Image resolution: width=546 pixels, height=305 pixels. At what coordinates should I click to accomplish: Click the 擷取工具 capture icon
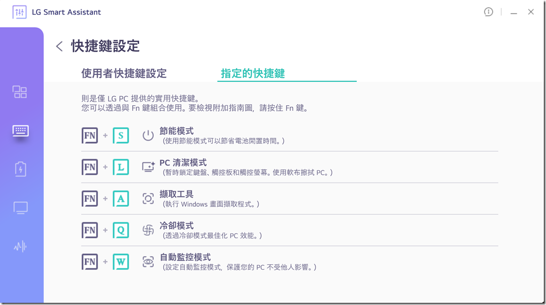[148, 199]
